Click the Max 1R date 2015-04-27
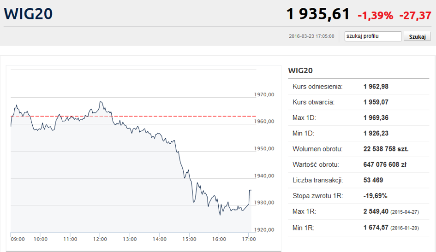This screenshot has width=436, height=252. point(405,212)
